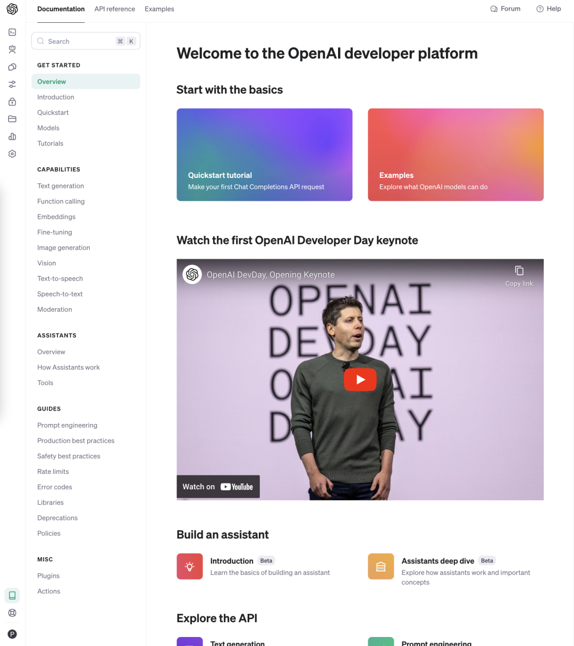
Task: Click the Help lifebuoy icon at the bottom of the left rail
Action: coord(12,613)
